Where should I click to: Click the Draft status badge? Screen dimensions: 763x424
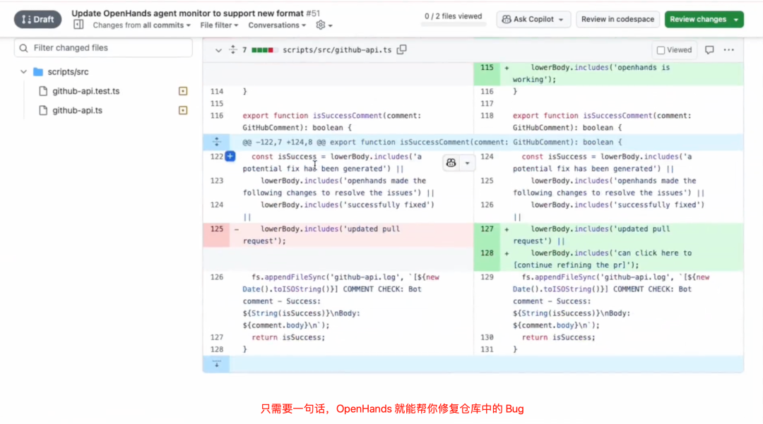click(x=37, y=20)
